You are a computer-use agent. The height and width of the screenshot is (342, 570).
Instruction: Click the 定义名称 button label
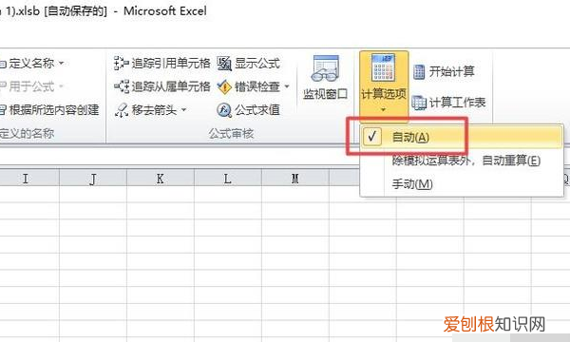(x=31, y=64)
